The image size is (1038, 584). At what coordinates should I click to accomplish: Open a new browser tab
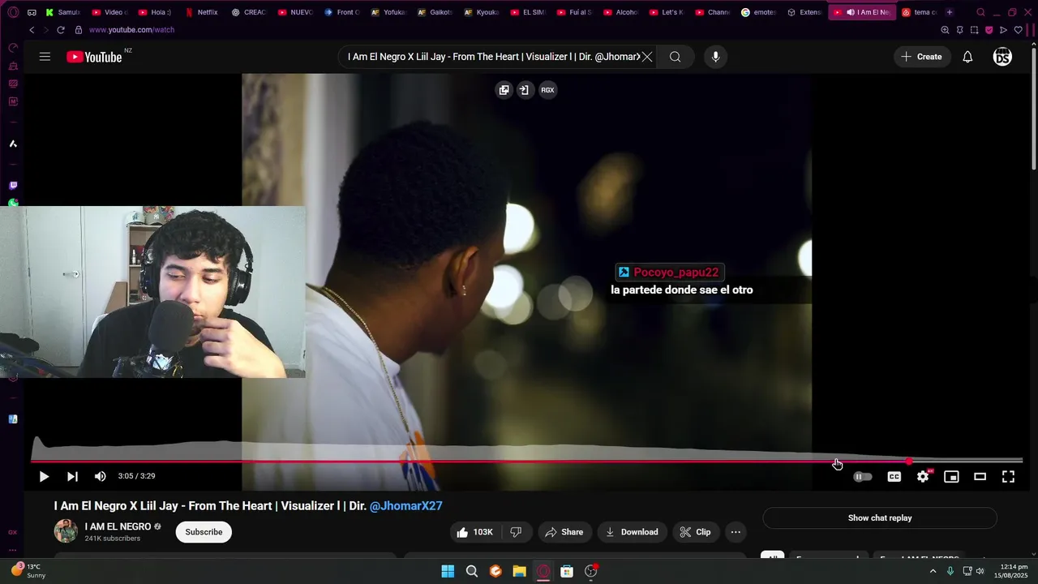(950, 12)
